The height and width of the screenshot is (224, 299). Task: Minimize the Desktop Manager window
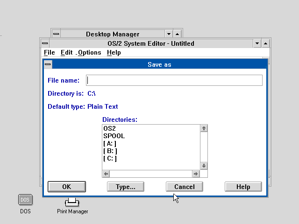point(169,34)
